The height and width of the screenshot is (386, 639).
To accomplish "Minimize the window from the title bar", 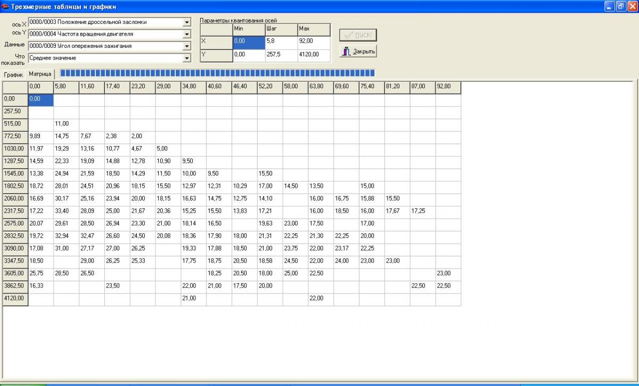I will (610, 6).
